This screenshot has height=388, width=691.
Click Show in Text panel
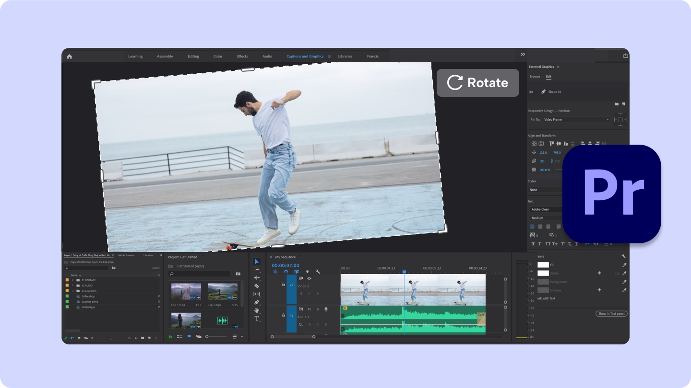tap(611, 313)
